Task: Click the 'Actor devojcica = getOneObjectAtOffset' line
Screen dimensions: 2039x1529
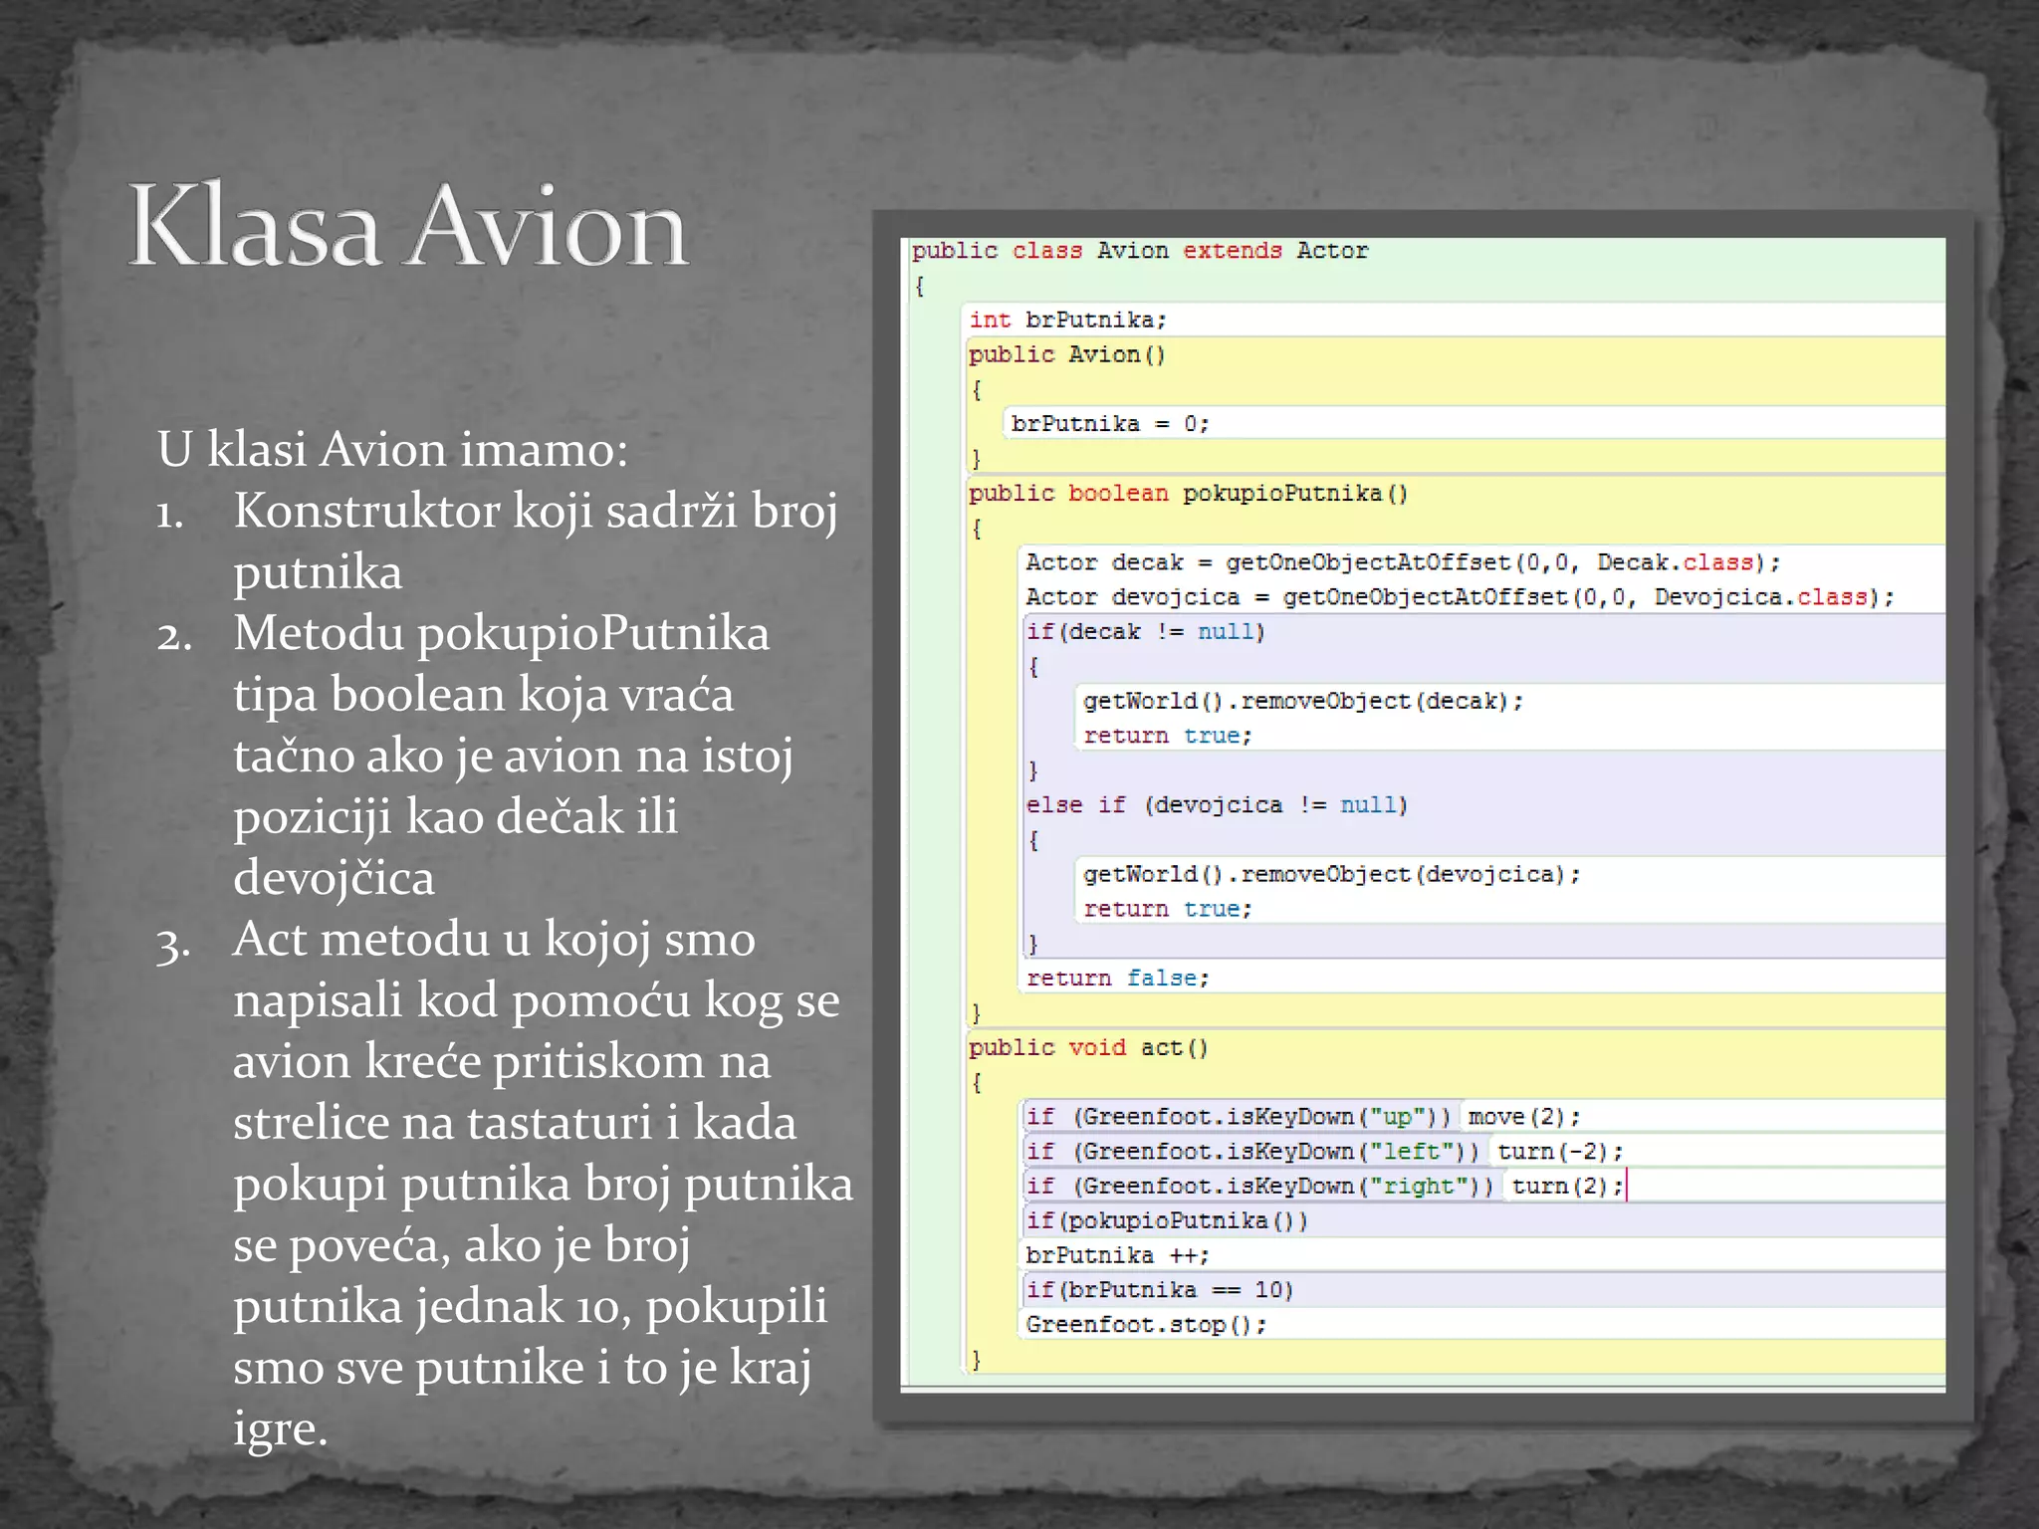Action: click(1459, 597)
